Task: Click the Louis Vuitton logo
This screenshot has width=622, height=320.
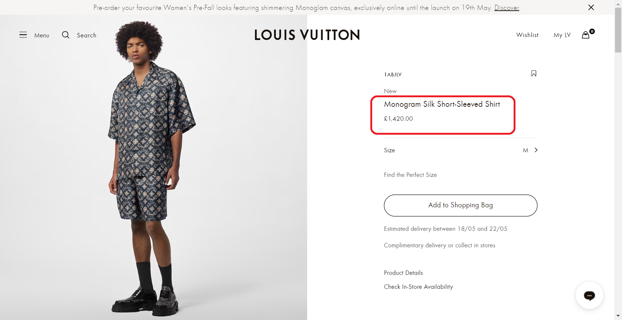Action: click(x=307, y=35)
